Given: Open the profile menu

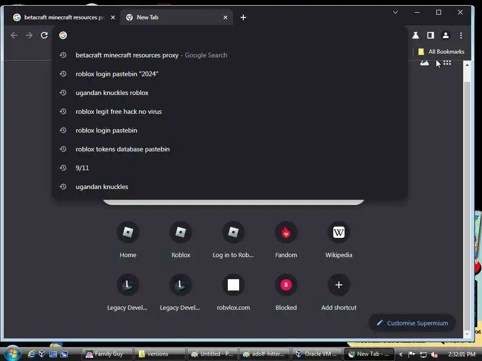Looking at the screenshot, I should [x=445, y=35].
